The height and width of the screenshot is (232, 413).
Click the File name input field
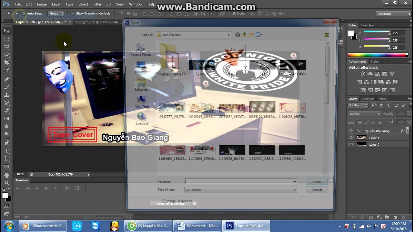click(x=240, y=182)
